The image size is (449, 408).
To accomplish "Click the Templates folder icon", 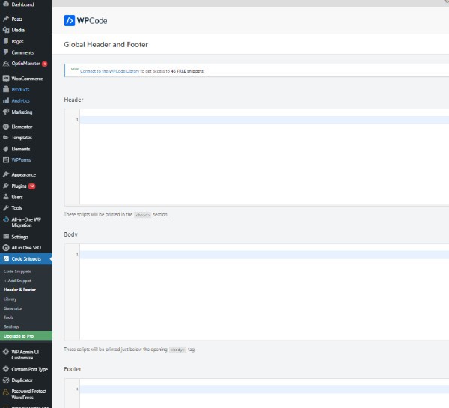I will (x=6, y=138).
